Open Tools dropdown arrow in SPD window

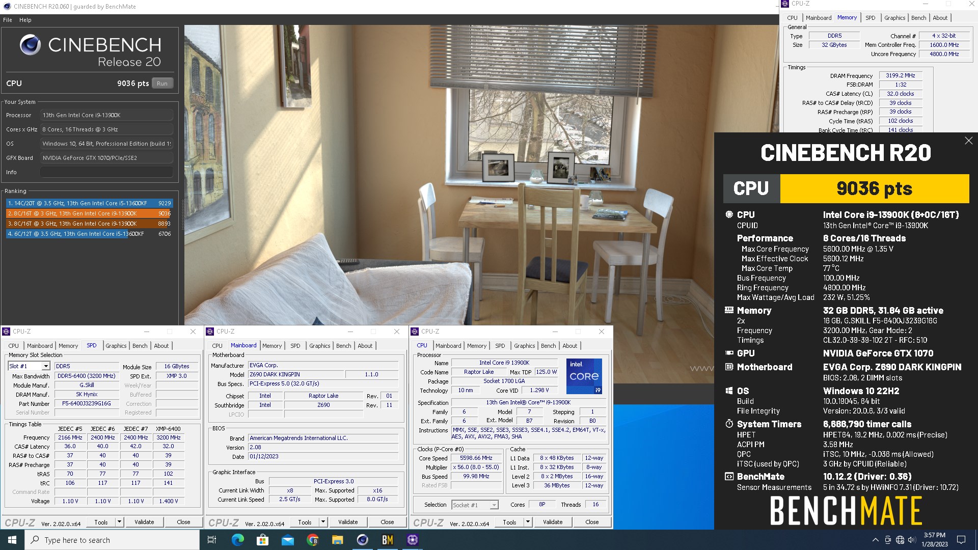tap(119, 522)
